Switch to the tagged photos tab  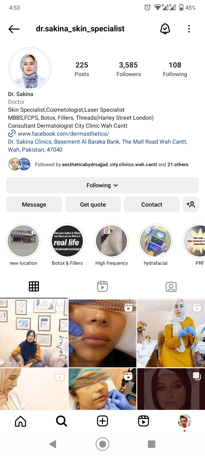pos(171,286)
